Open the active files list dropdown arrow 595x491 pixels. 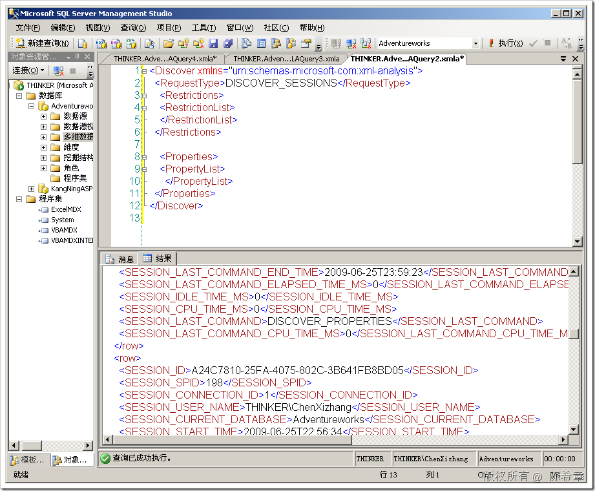(563, 59)
